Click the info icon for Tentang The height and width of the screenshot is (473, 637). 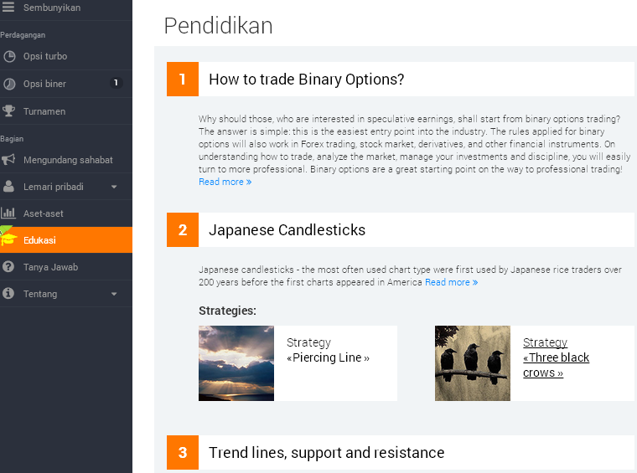[8, 293]
